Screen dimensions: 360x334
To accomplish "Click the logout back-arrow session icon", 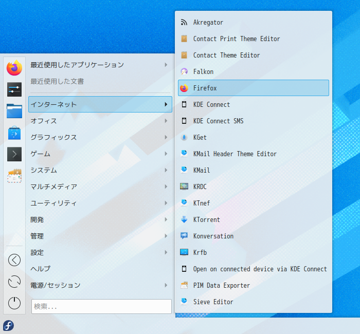I will [14, 260].
